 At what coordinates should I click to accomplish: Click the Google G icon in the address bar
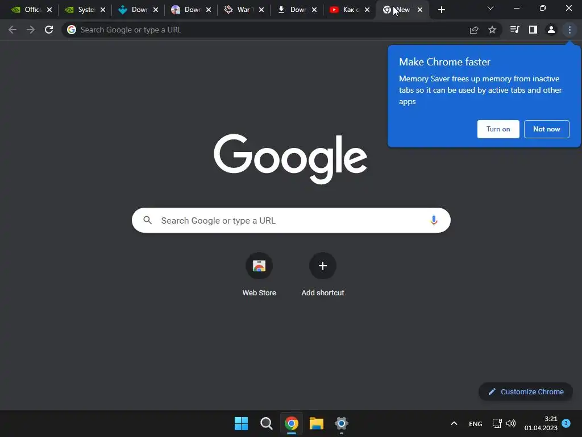pyautogui.click(x=72, y=30)
